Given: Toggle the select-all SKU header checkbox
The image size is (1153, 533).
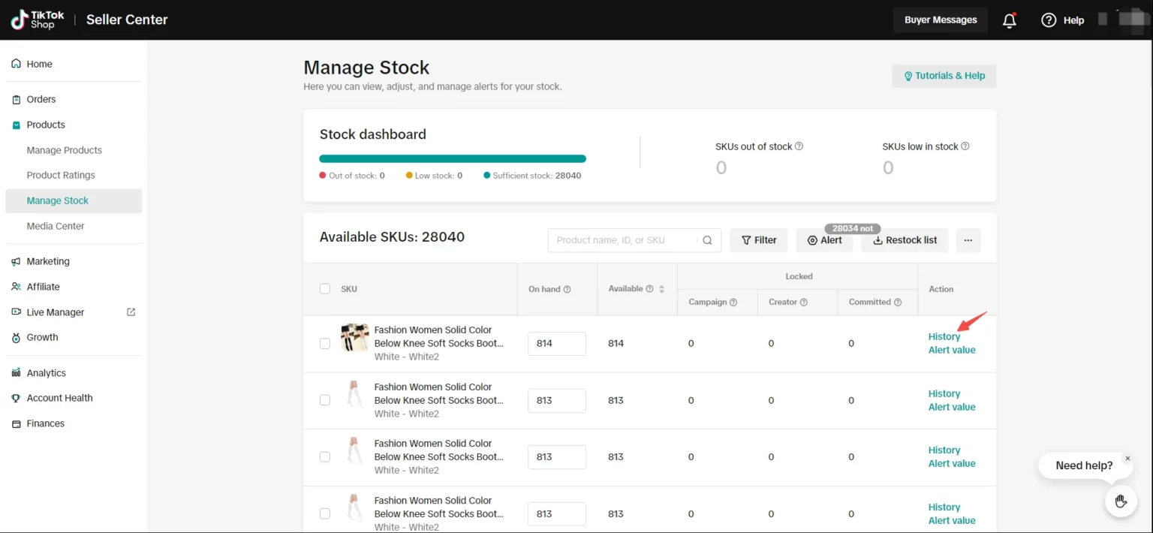Looking at the screenshot, I should [325, 289].
